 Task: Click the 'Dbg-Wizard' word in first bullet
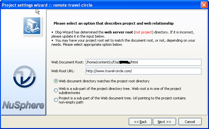[x=64, y=32]
